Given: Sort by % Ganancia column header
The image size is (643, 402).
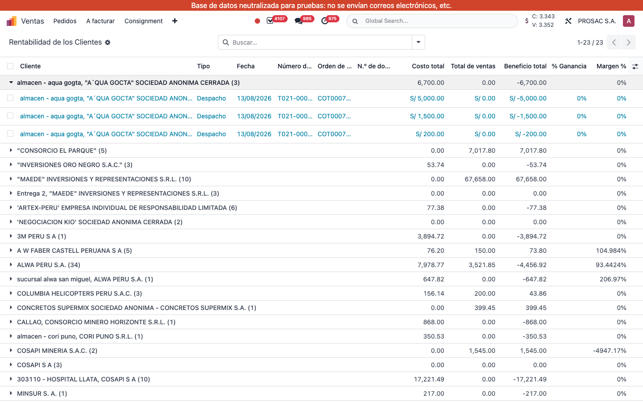Looking at the screenshot, I should point(569,66).
